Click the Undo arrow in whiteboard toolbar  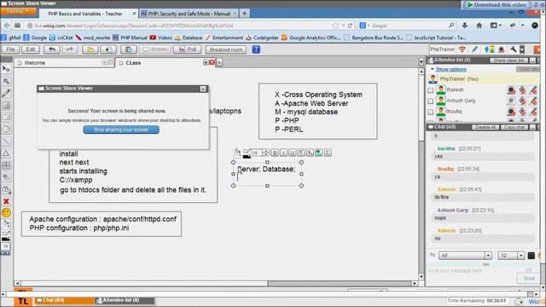click(52, 49)
